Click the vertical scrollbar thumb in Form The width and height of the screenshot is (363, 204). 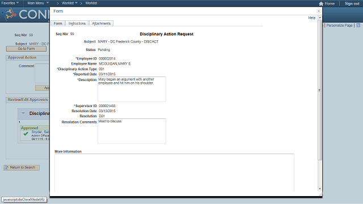(x=320, y=90)
